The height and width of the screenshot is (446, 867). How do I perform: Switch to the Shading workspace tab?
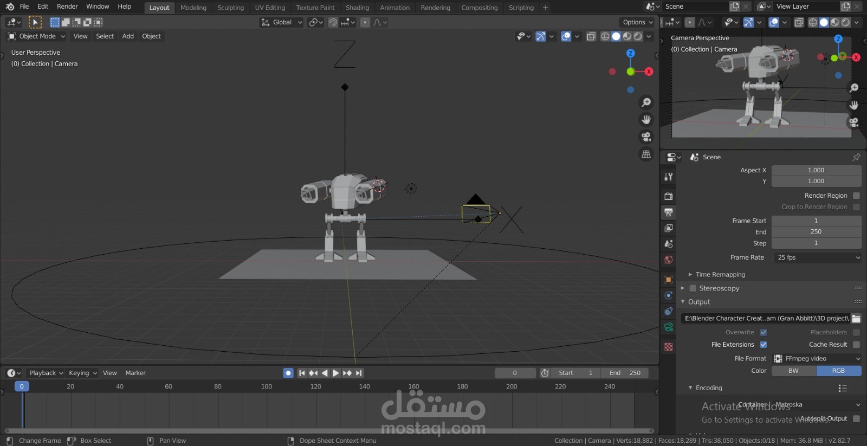(x=357, y=8)
